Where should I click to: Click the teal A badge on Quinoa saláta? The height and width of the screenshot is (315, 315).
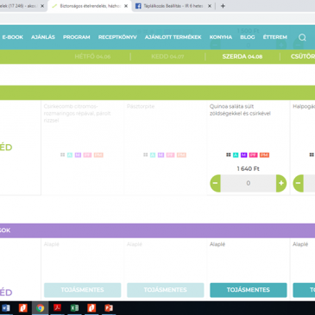[x=236, y=154]
